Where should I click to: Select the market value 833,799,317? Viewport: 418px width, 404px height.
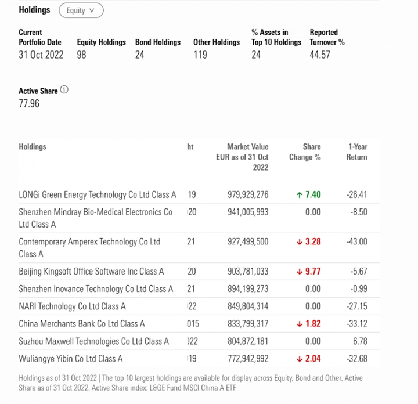pyautogui.click(x=248, y=323)
